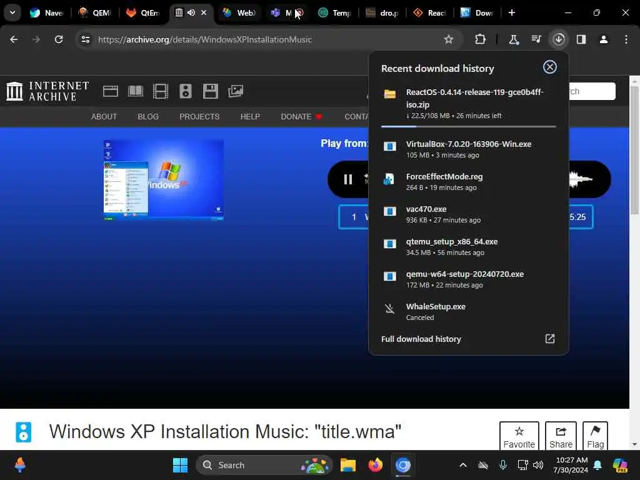Reload the current page
The height and width of the screenshot is (480, 640).
click(x=59, y=39)
